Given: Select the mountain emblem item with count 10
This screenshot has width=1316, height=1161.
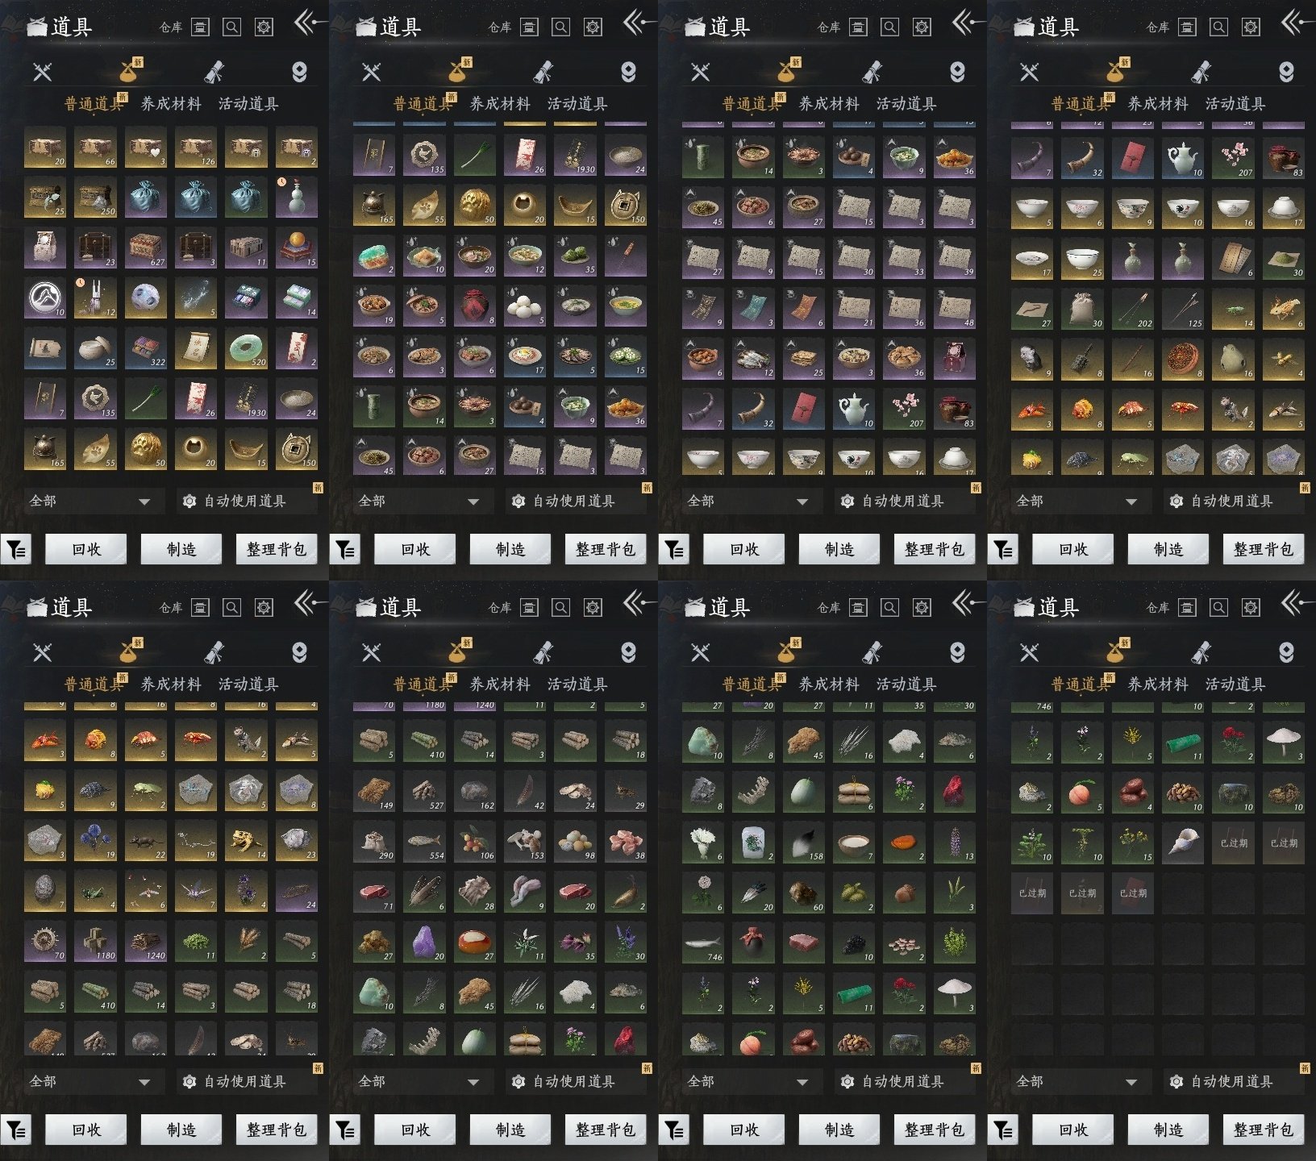Looking at the screenshot, I should (x=45, y=298).
